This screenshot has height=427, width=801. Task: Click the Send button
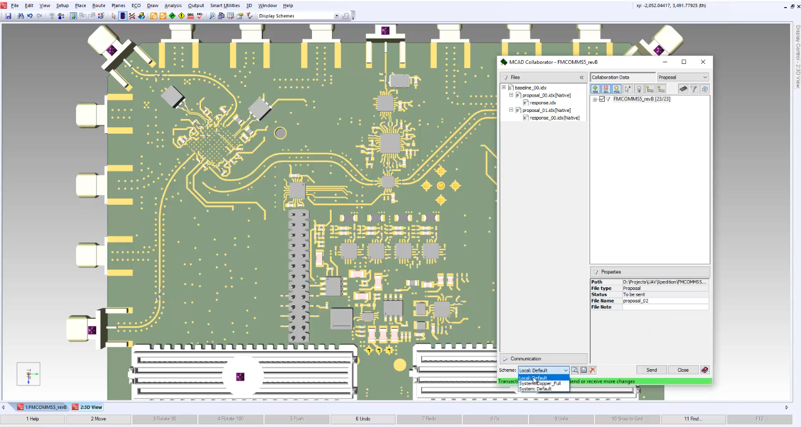(651, 370)
